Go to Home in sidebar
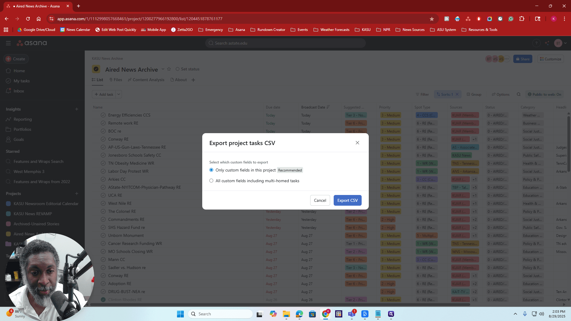Screen dimensions: 571x321 point(19,71)
